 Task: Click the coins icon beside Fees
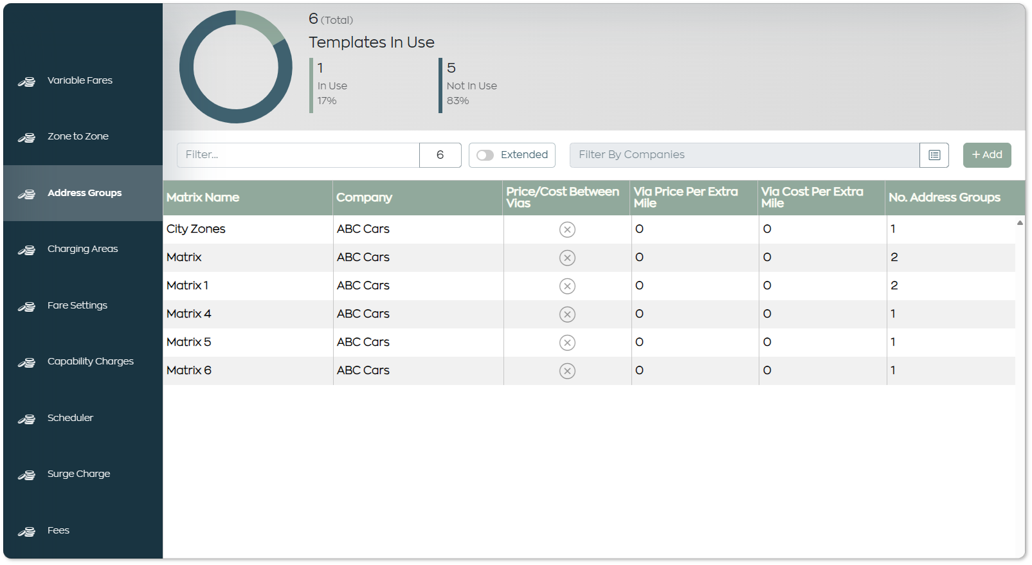(26, 532)
